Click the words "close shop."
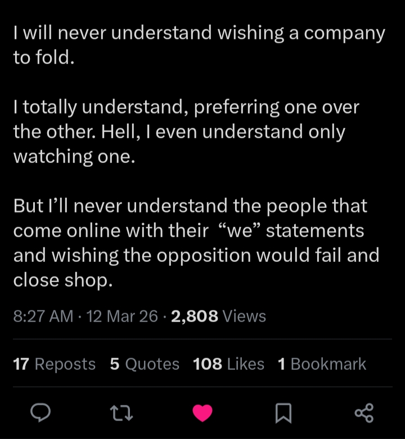Screen dimensions: 405x439 tap(63, 280)
